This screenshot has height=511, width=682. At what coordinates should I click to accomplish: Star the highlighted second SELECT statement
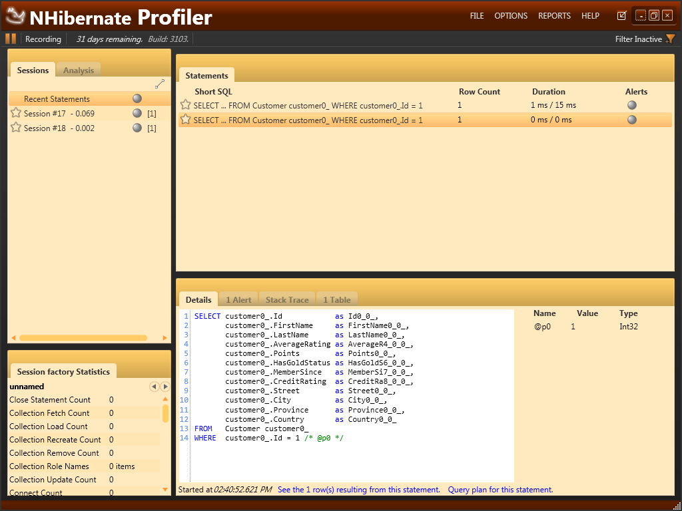pos(185,119)
